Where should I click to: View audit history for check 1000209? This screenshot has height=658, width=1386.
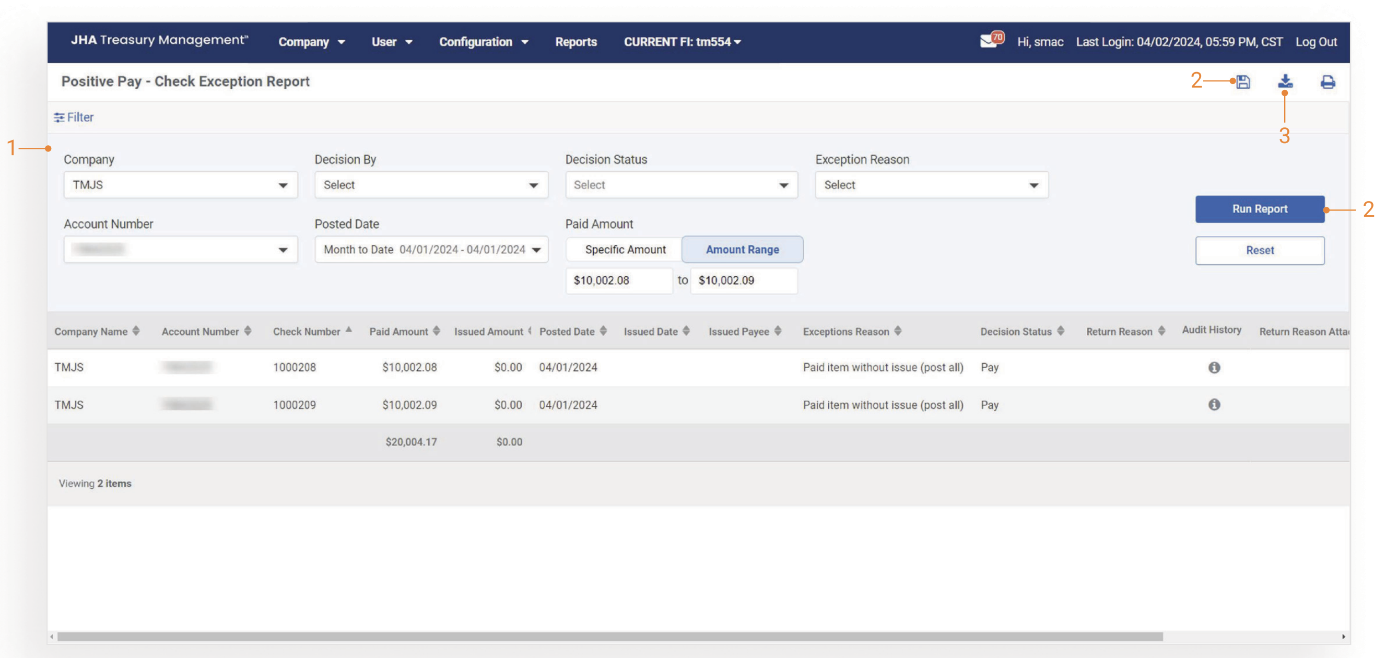(x=1214, y=405)
